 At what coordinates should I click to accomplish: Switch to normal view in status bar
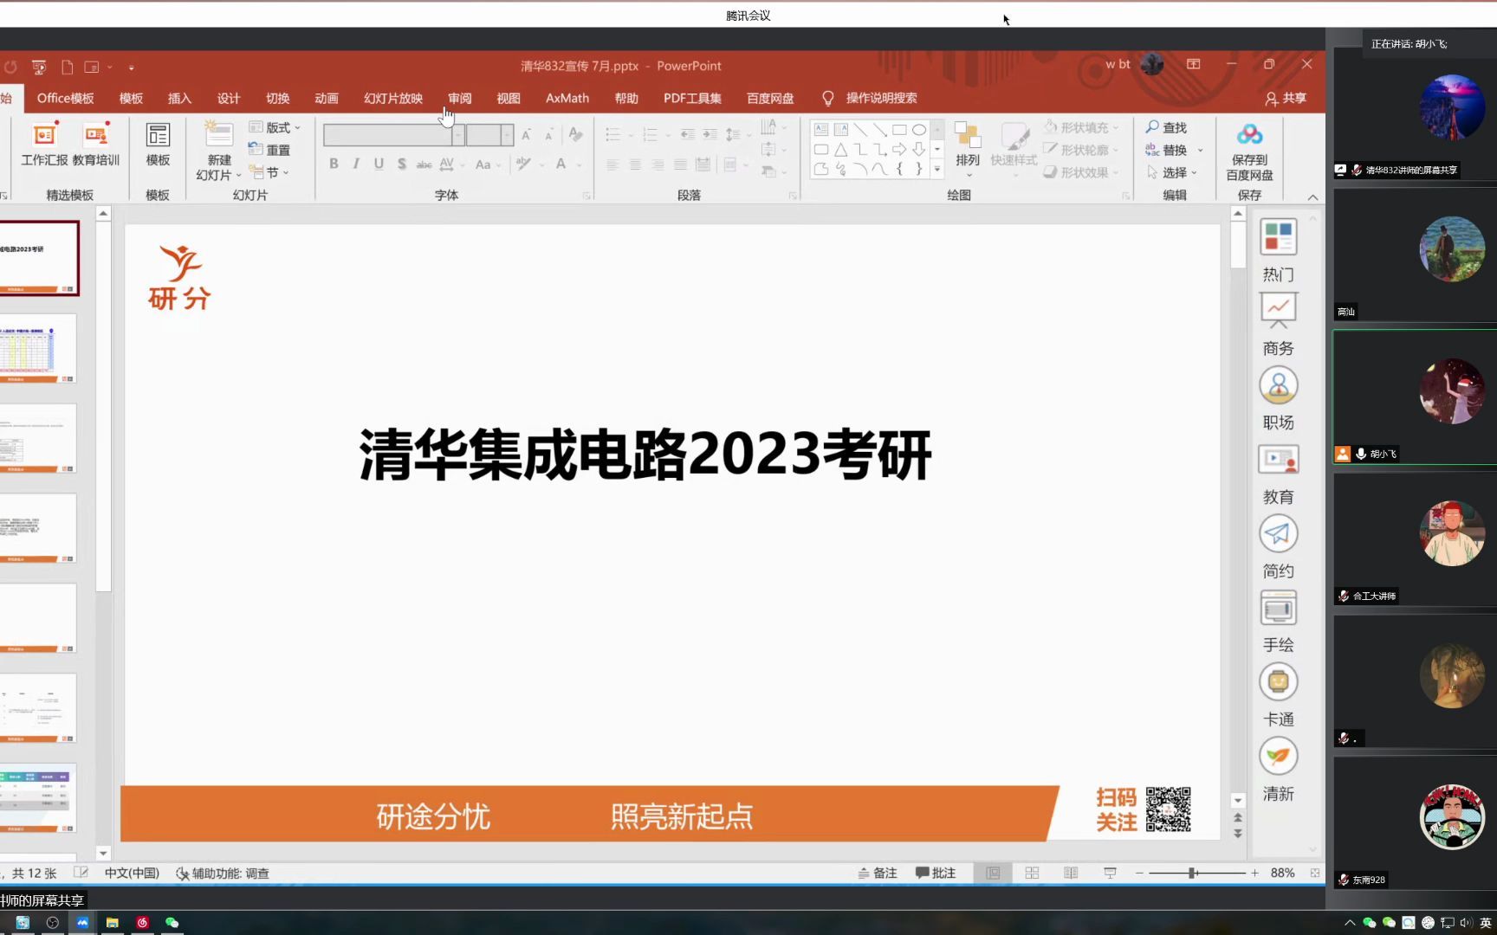[x=993, y=873]
